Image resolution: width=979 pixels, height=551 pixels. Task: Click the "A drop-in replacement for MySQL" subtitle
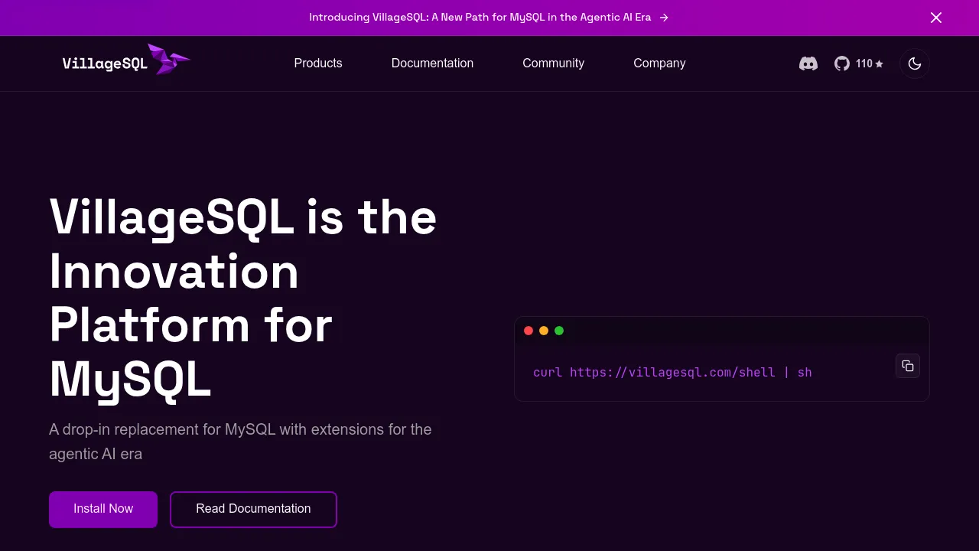click(240, 442)
